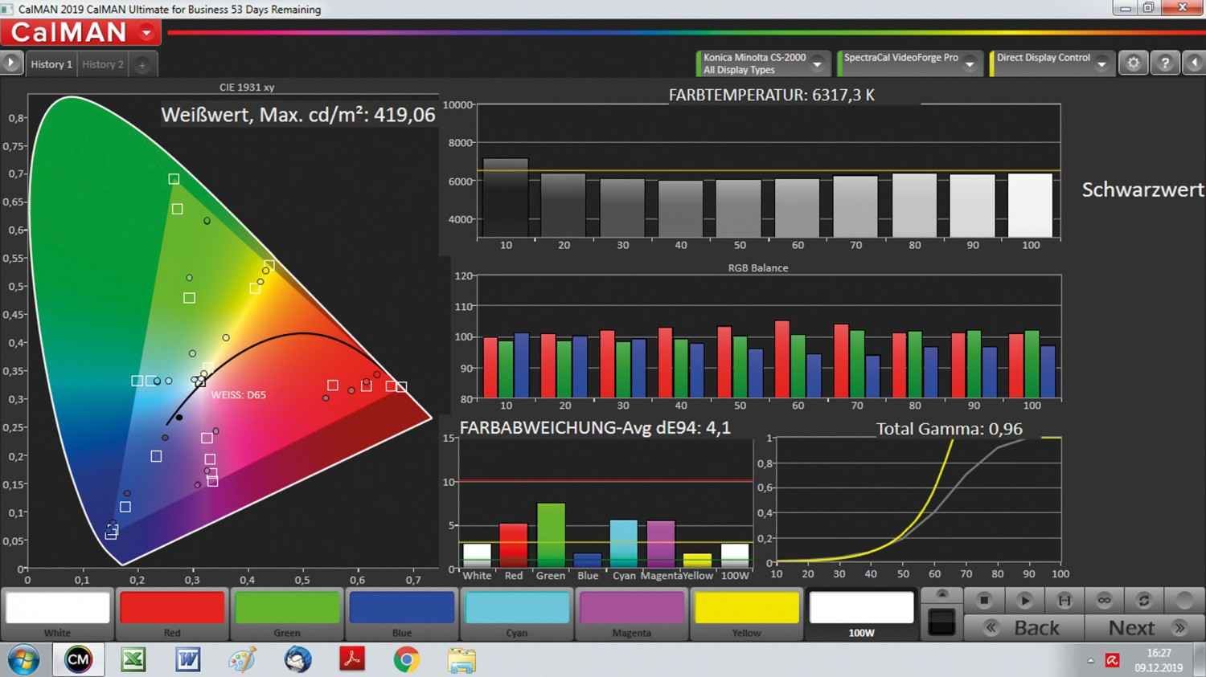Go to previous page with Back
This screenshot has width=1206, height=677.
pyautogui.click(x=1023, y=628)
